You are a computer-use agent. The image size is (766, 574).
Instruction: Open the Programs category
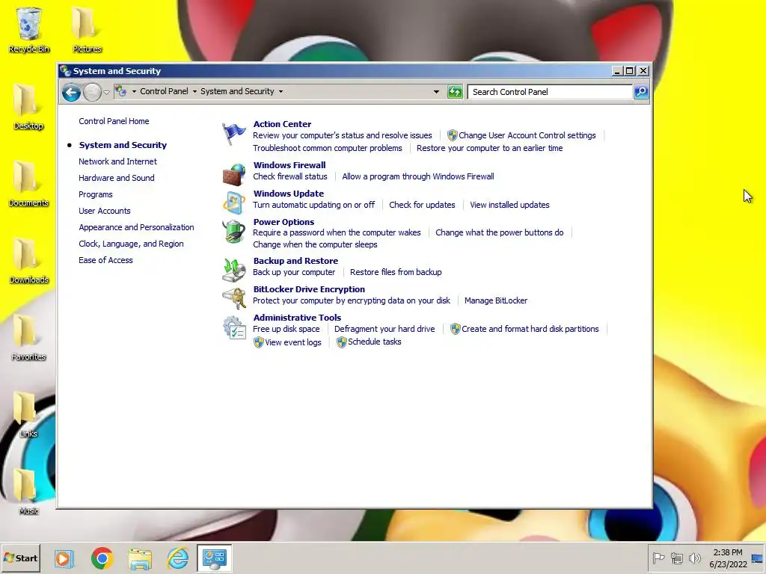click(95, 194)
